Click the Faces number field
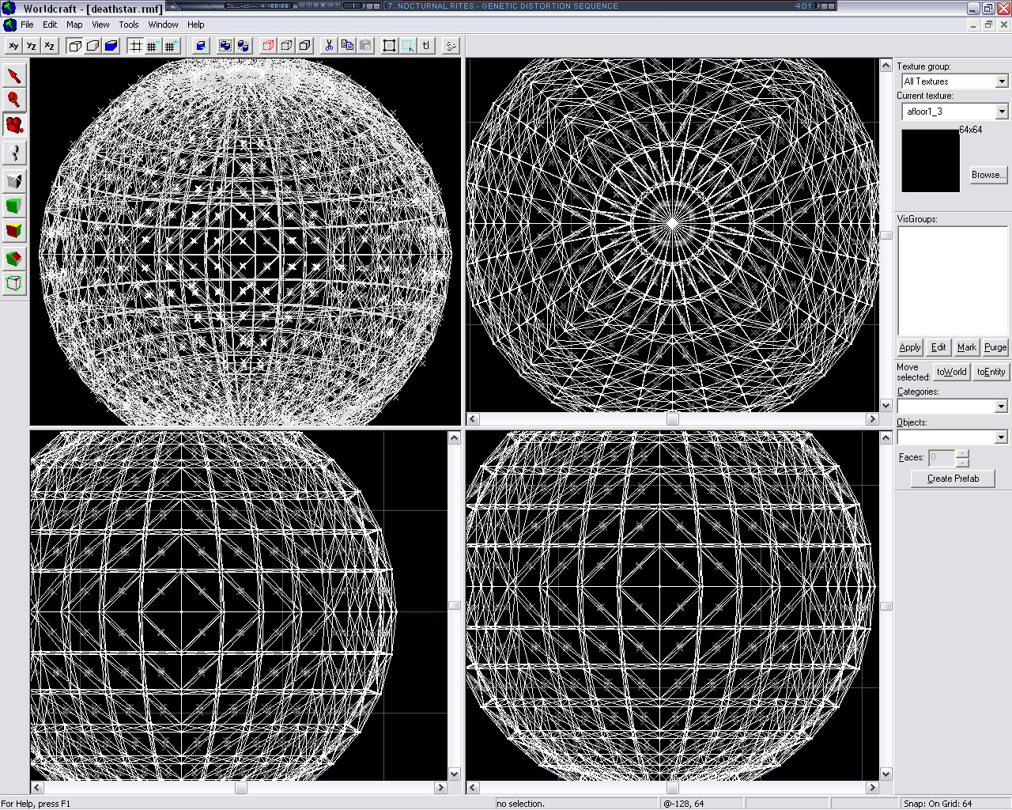 pos(942,457)
